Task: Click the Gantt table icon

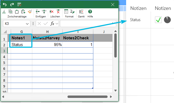Action: tap(81, 12)
